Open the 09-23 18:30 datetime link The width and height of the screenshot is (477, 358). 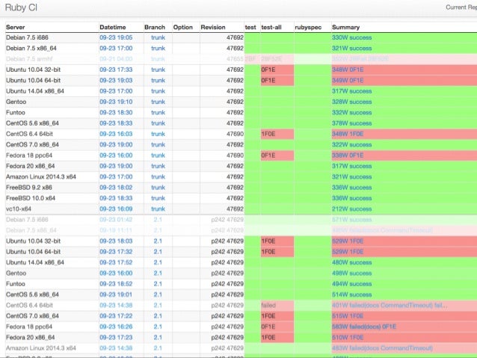[x=116, y=113]
